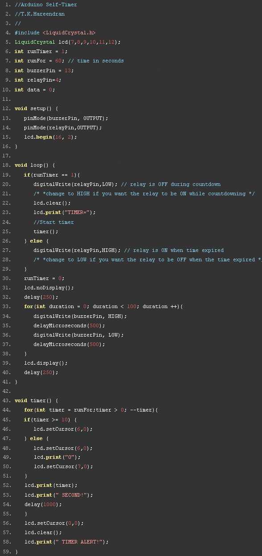Click the lcd.print(" TIMER ALERT!") line

click(66, 542)
